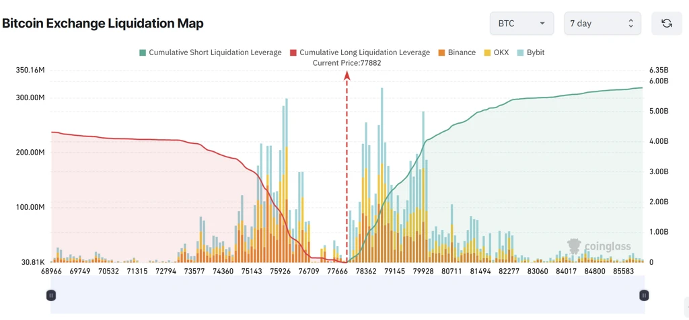Click the right range slider handle
Screen dimensions: 689x320
tap(644, 295)
